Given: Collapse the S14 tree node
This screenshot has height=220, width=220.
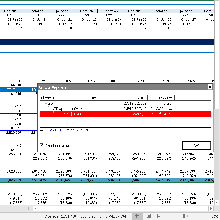Looking at the screenshot, I should click(x=43, y=103).
